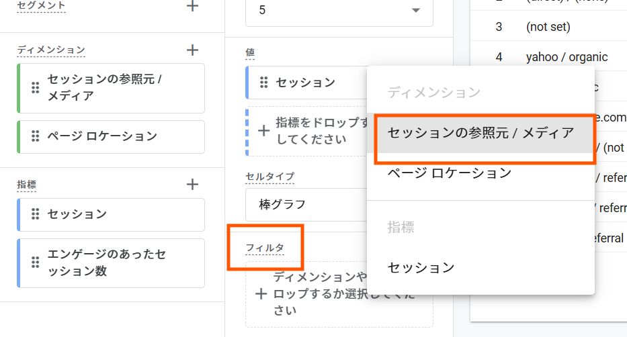Screen dimensions: 627x337
Task: Click the plus icon beside セグメント
Action: pyautogui.click(x=192, y=6)
